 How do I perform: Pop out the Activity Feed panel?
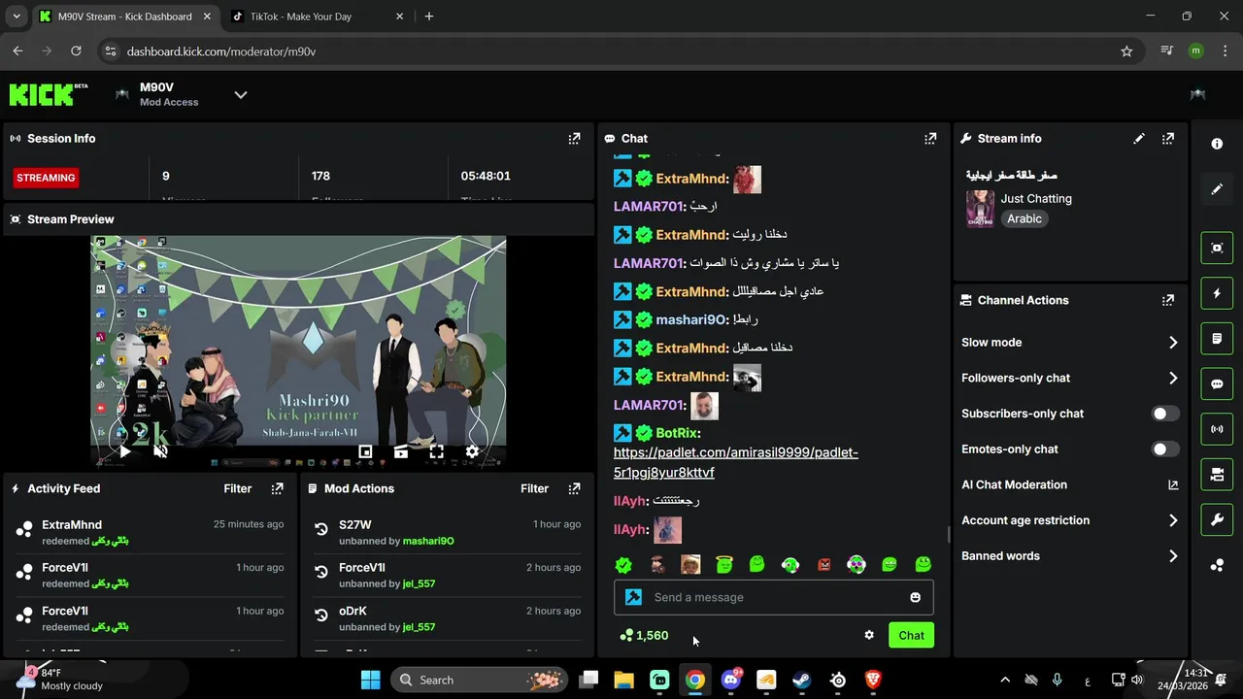[278, 488]
